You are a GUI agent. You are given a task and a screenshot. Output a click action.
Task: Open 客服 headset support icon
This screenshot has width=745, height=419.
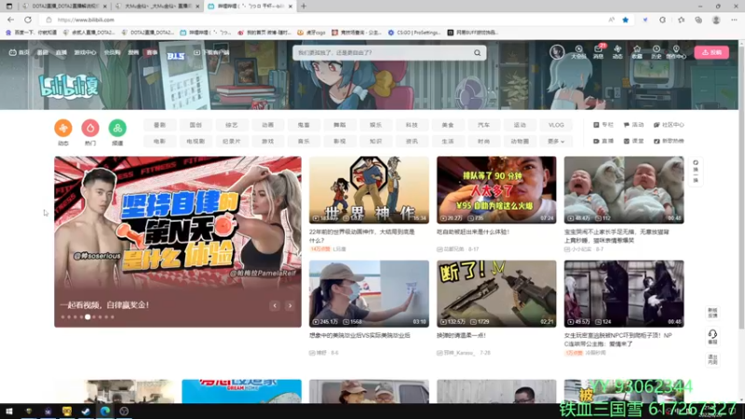tap(712, 336)
